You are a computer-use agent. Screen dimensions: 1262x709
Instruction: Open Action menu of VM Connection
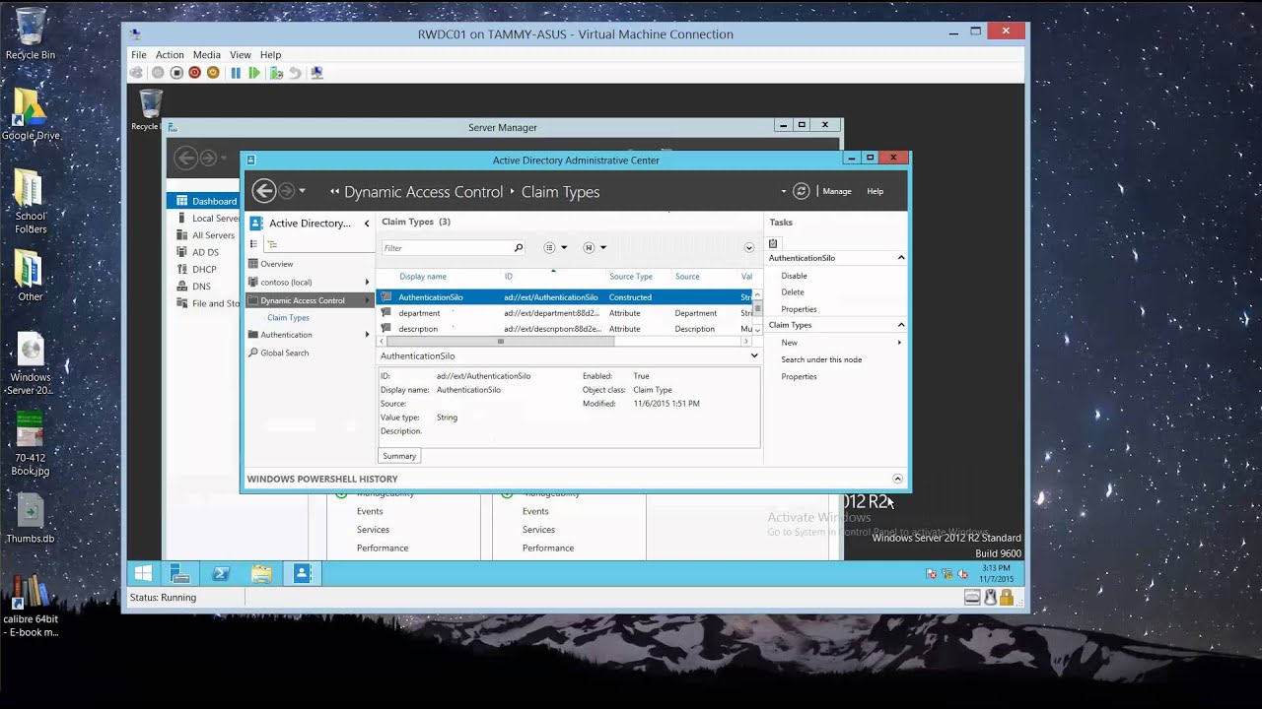[x=170, y=55]
